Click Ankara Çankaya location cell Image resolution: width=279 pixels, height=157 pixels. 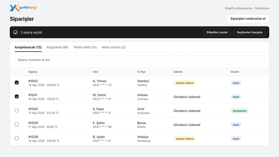(x=143, y=97)
